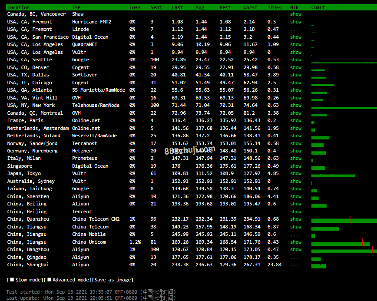The width and height of the screenshot is (377, 301).
Task: Enable the Slow mode checkbox
Action: 12,280
